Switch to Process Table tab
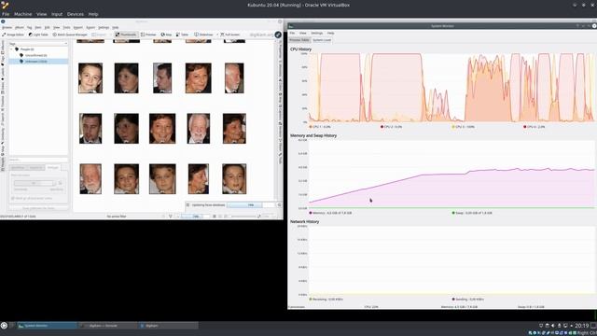Viewport: 597px width, 336px height. (299, 40)
